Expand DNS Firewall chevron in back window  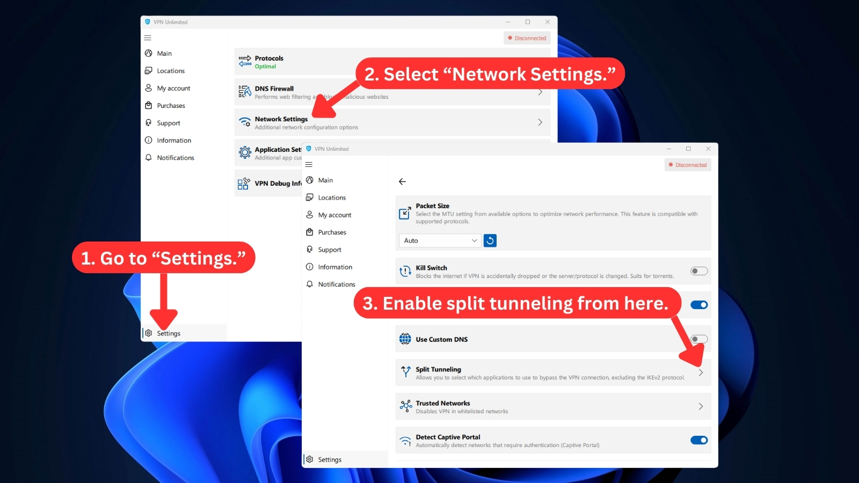tap(540, 92)
